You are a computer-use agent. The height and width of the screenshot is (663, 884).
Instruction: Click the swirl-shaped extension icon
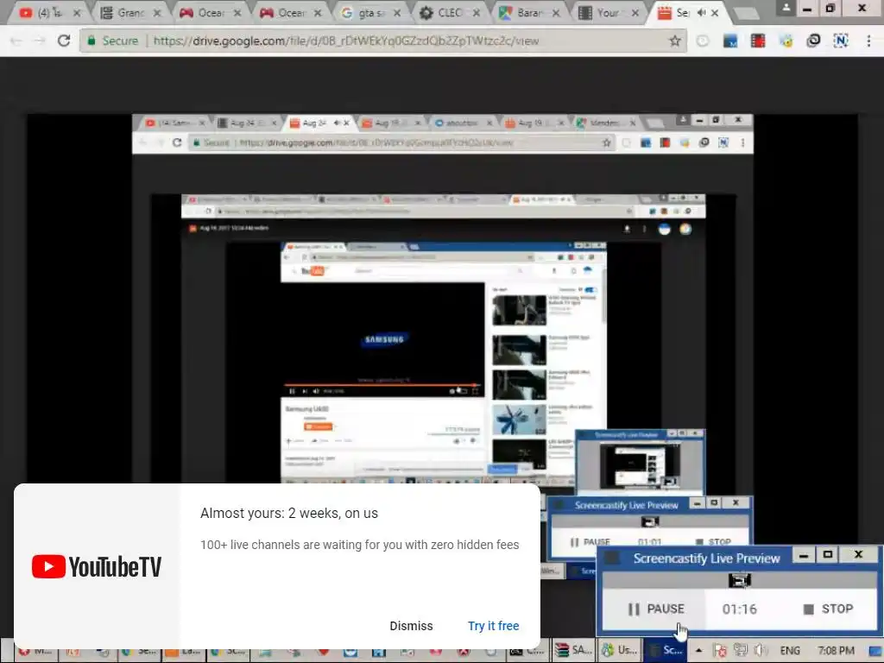coord(813,41)
